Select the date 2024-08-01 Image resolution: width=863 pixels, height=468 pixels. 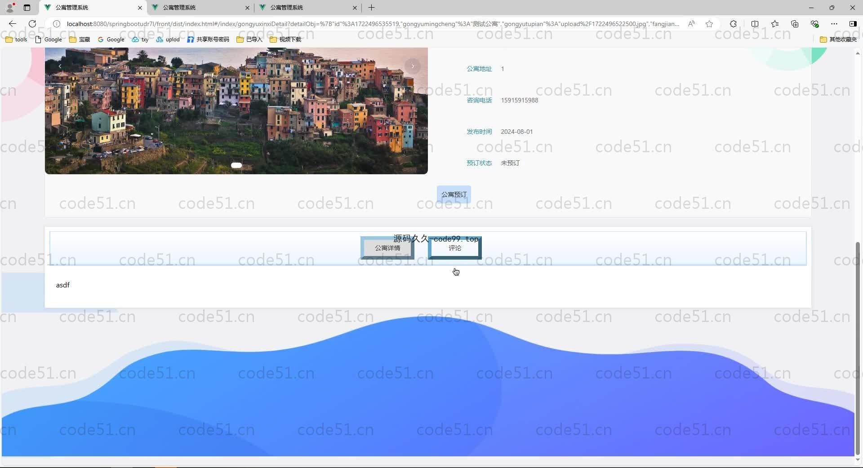click(516, 132)
